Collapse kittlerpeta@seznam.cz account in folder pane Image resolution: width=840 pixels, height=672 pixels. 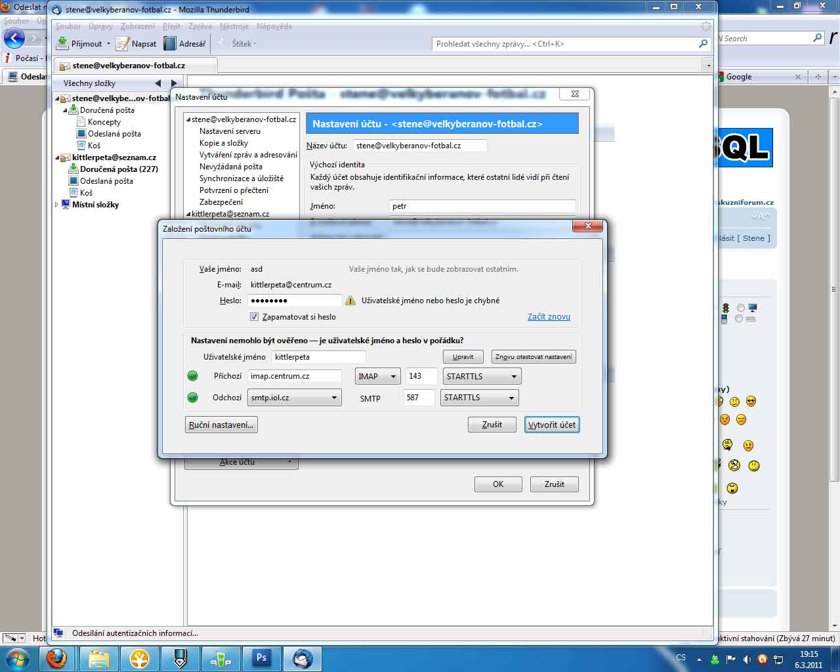point(57,157)
